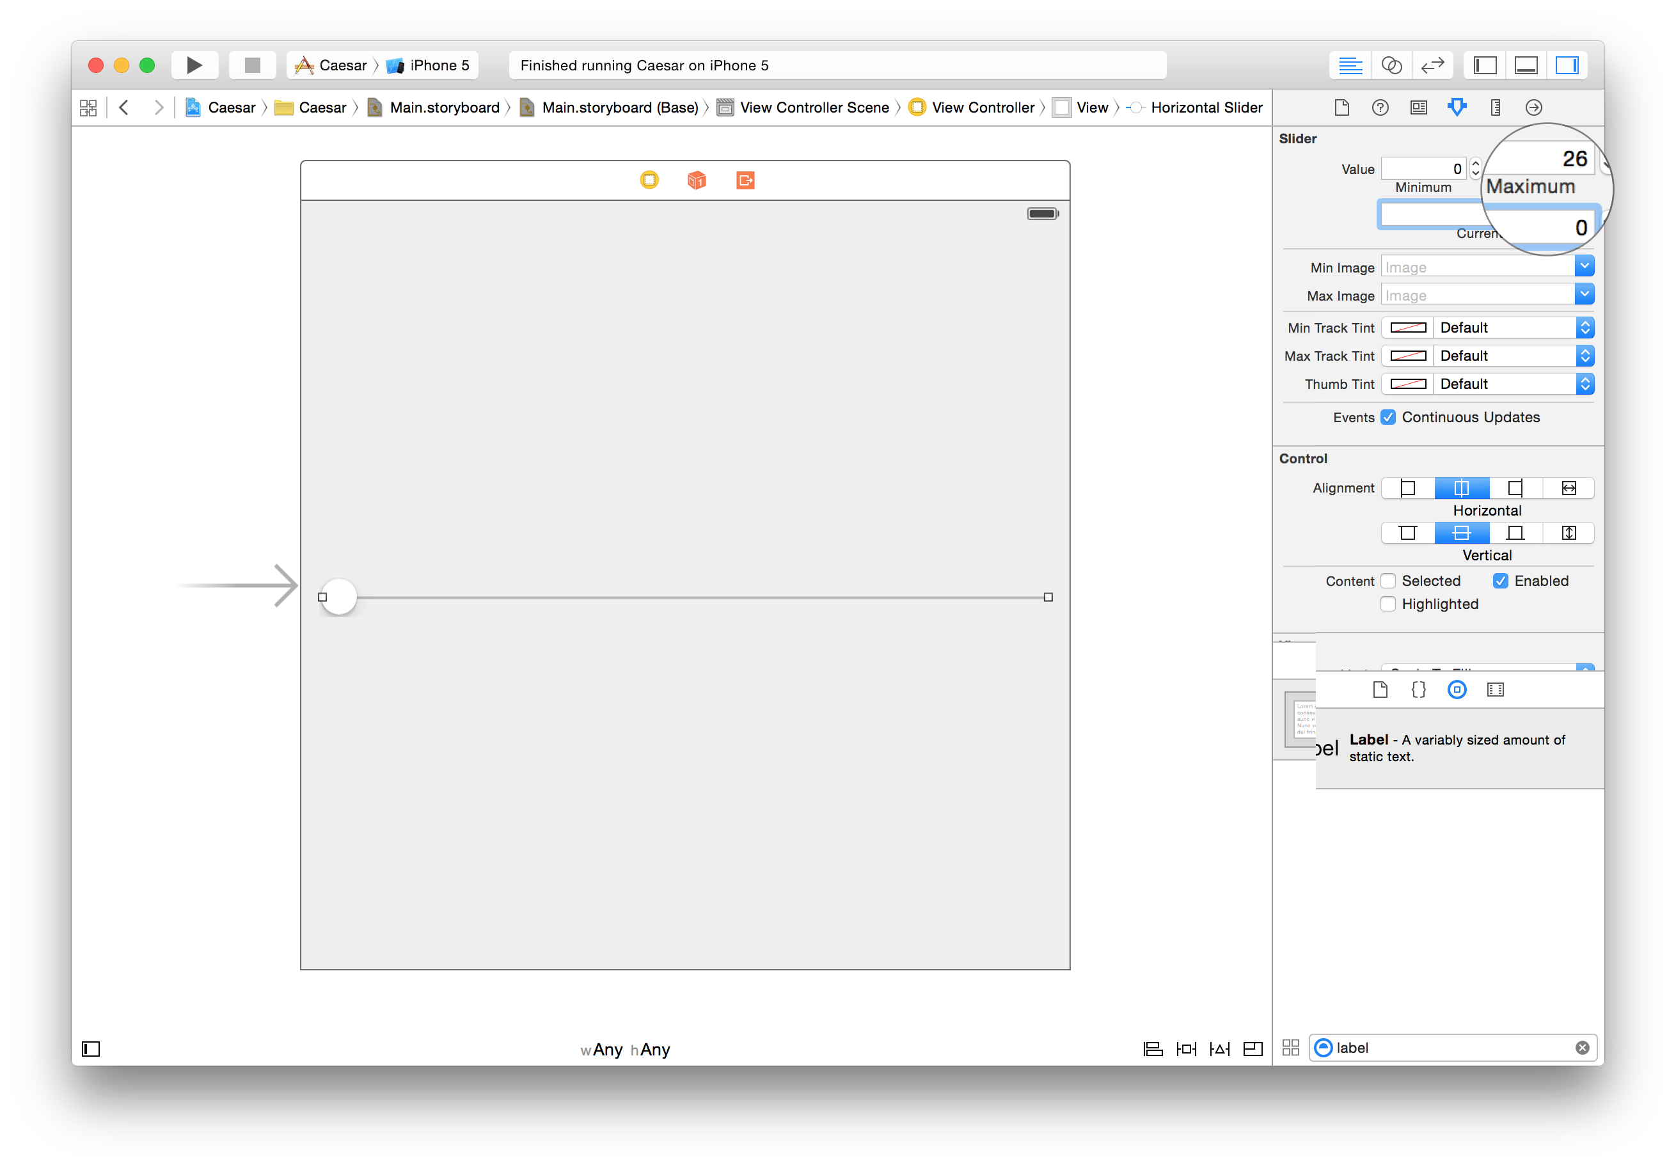Click the Thumb Tint color swatch
1676x1168 pixels.
pyautogui.click(x=1407, y=384)
